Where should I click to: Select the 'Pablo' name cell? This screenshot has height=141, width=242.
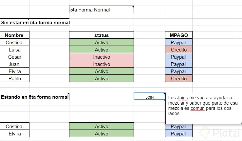(14, 78)
